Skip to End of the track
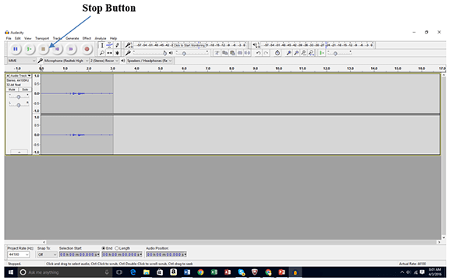The width and height of the screenshot is (449, 280). (71, 49)
